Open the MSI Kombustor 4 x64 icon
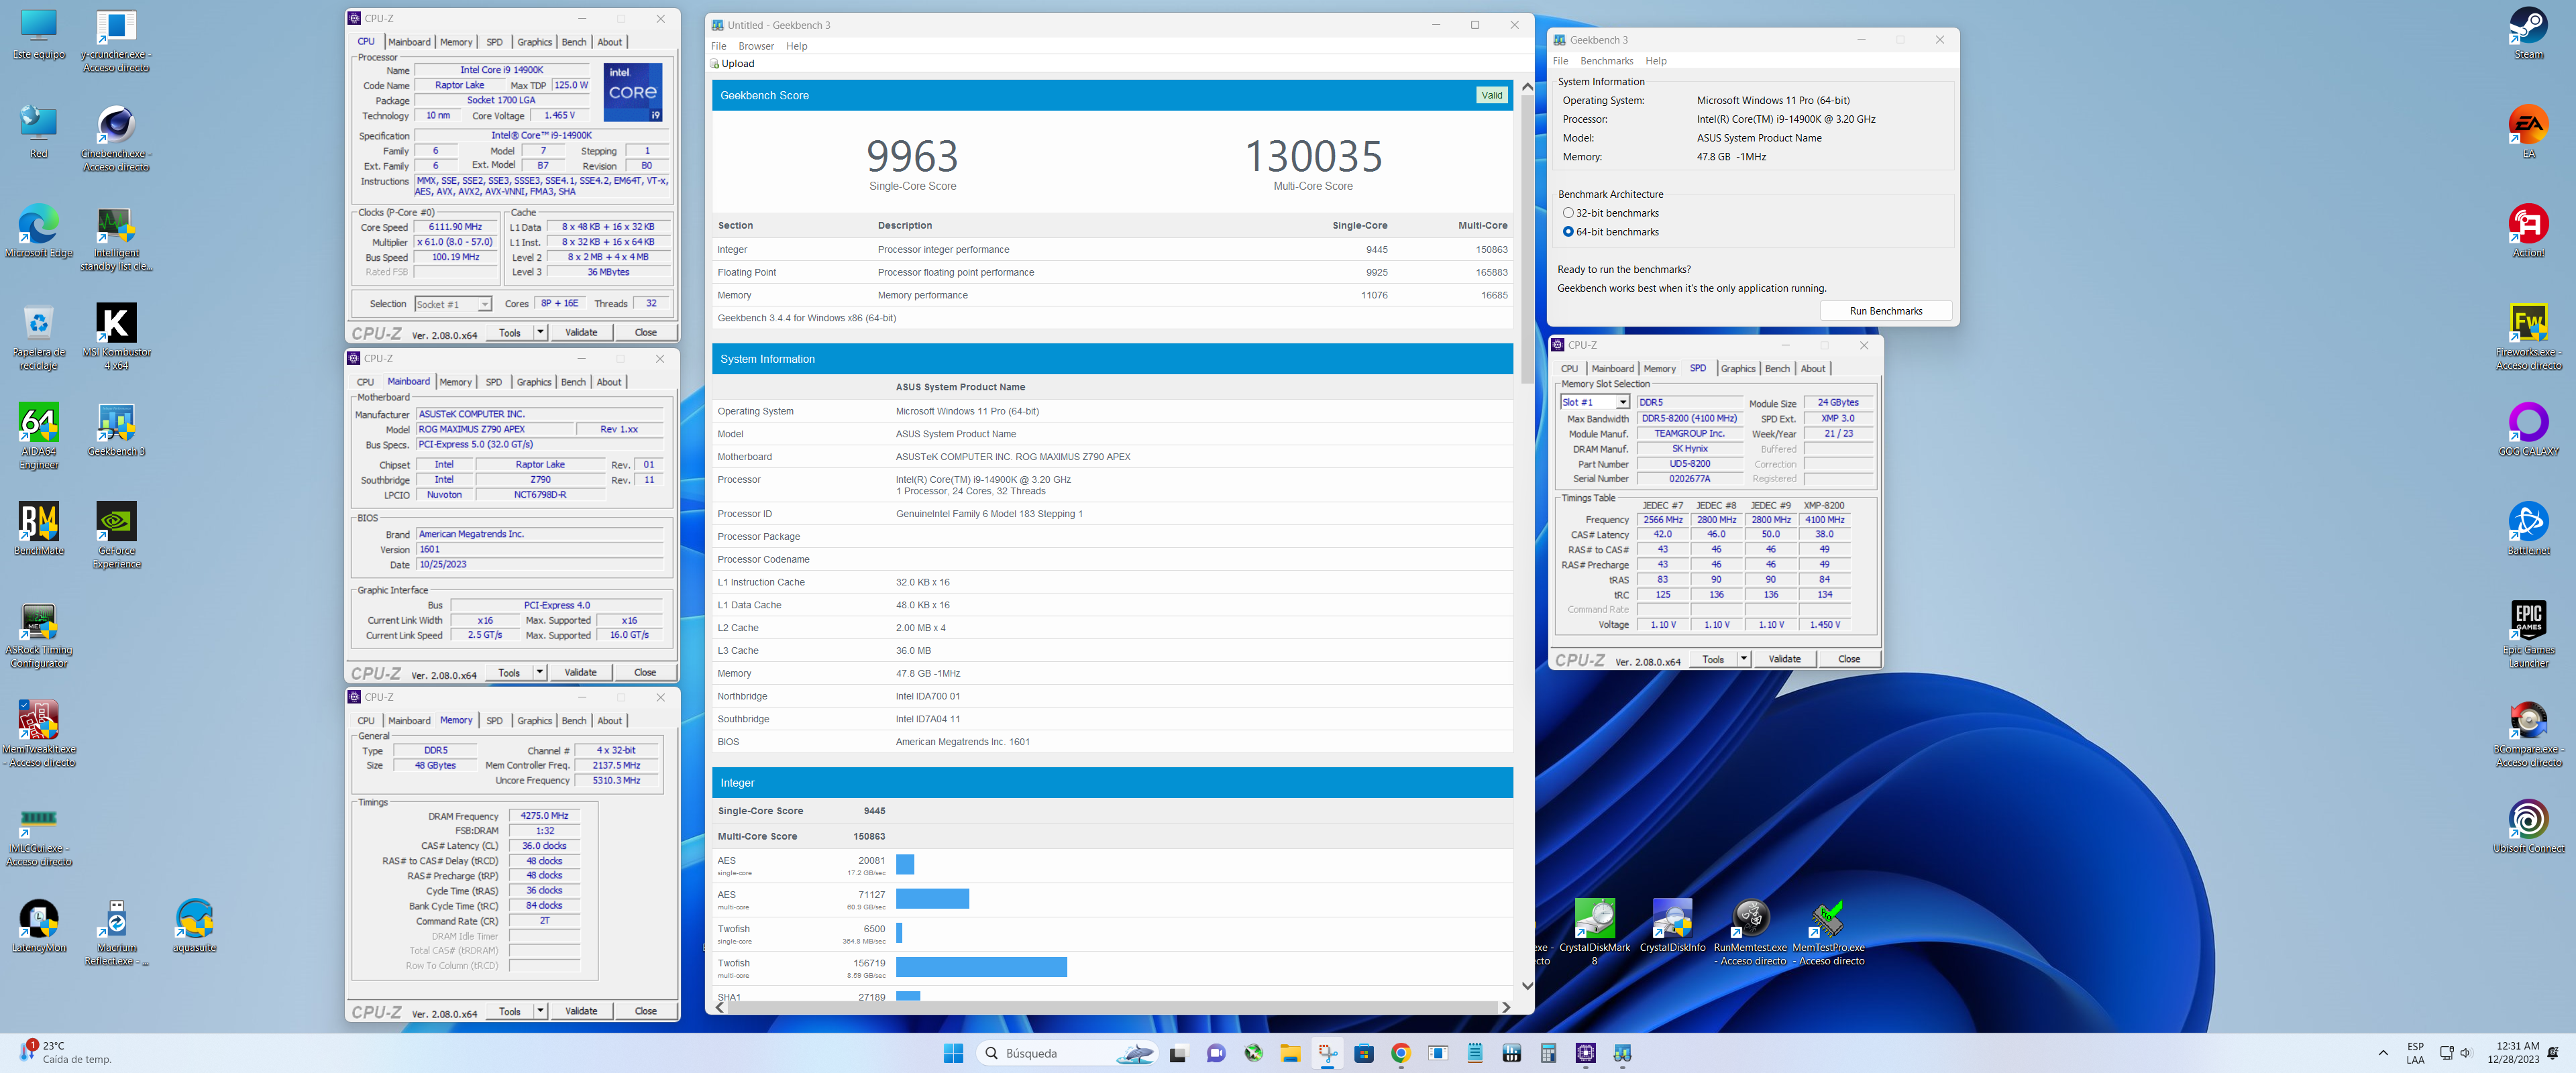Viewport: 2576px width, 1073px height. tap(116, 337)
